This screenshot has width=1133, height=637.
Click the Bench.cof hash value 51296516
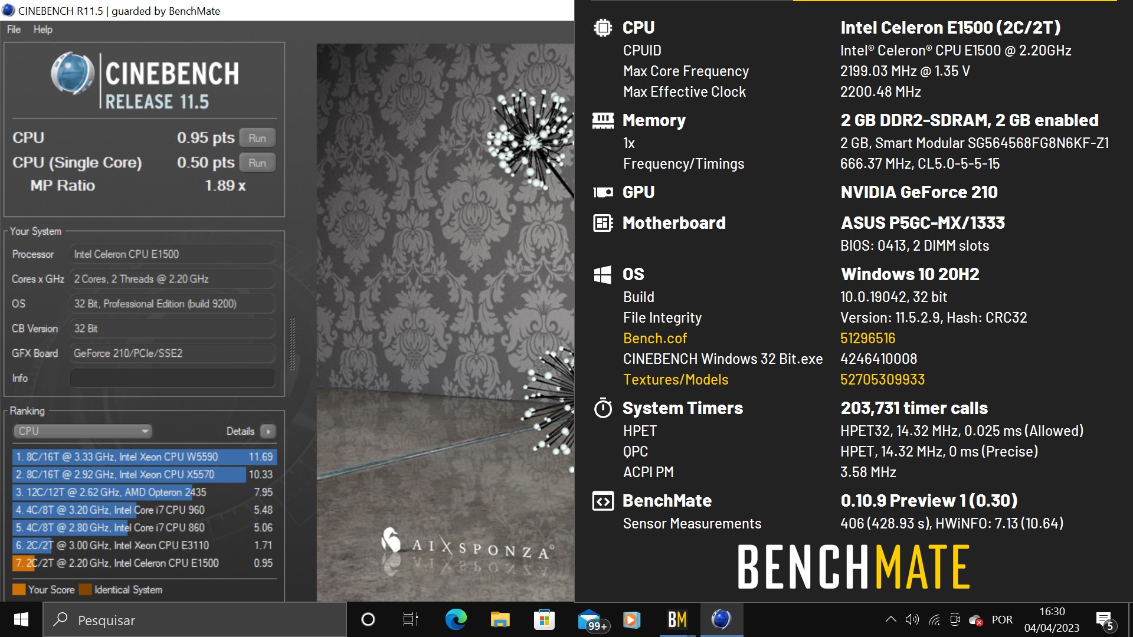(x=867, y=339)
